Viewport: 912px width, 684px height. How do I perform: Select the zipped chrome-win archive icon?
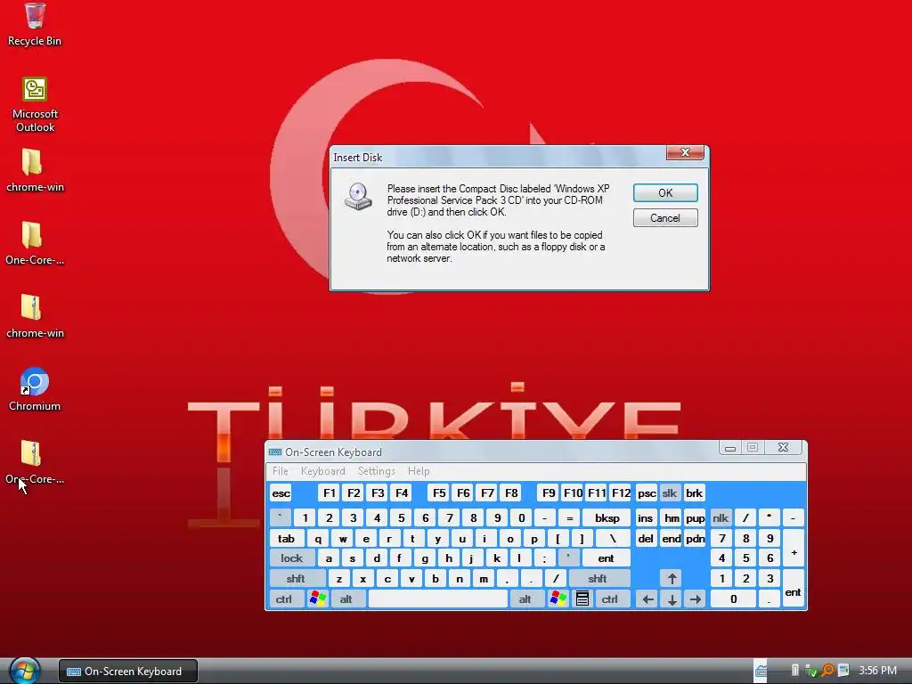click(x=35, y=316)
